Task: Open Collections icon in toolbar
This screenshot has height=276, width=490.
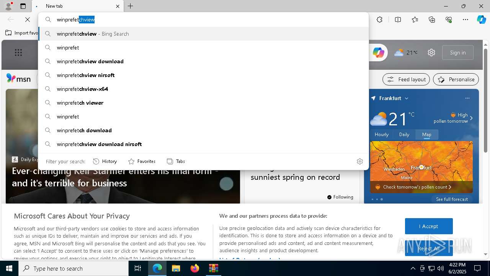Action: (432, 20)
